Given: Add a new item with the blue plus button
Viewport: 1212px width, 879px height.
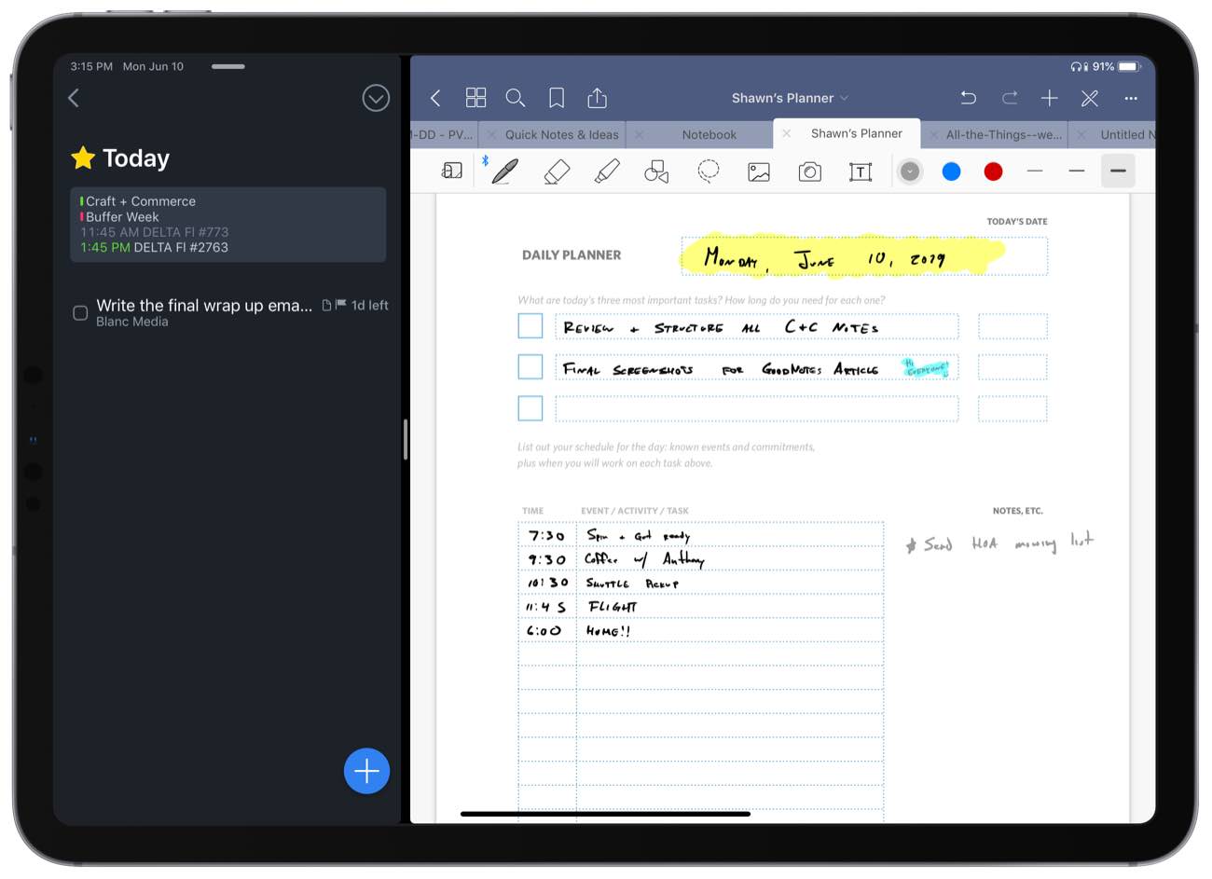Looking at the screenshot, I should (365, 771).
